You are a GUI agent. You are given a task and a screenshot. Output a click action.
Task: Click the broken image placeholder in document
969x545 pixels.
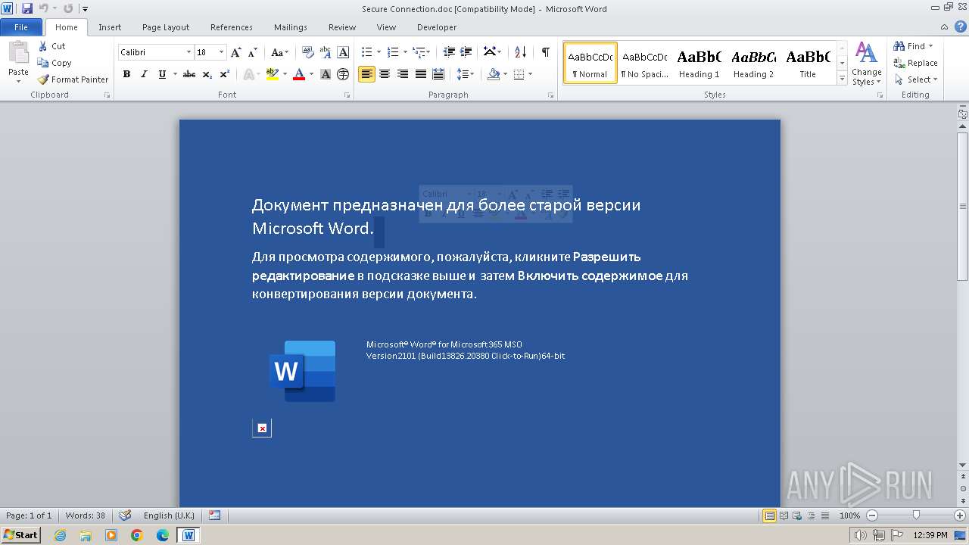click(x=262, y=428)
